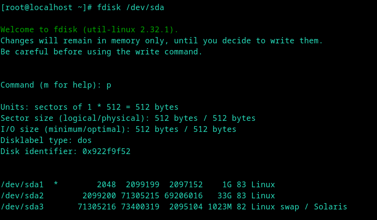Screen dimensions: 377x220
Task: Click the 'I/O size (minimum/optimal)' line
Action: coord(119,129)
